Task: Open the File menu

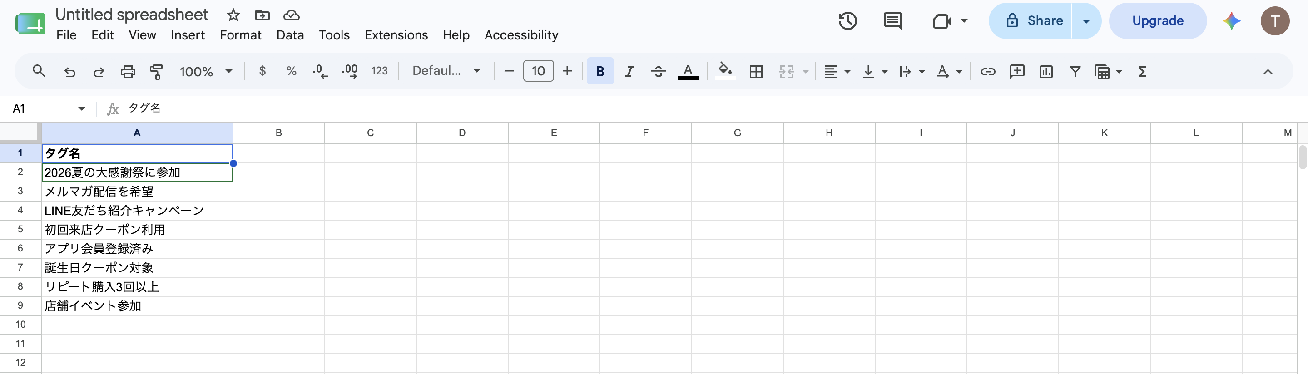Action: pyautogui.click(x=66, y=35)
